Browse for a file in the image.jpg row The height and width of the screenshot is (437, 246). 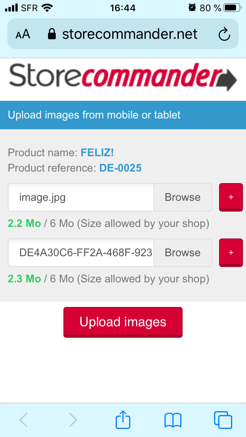183,197
